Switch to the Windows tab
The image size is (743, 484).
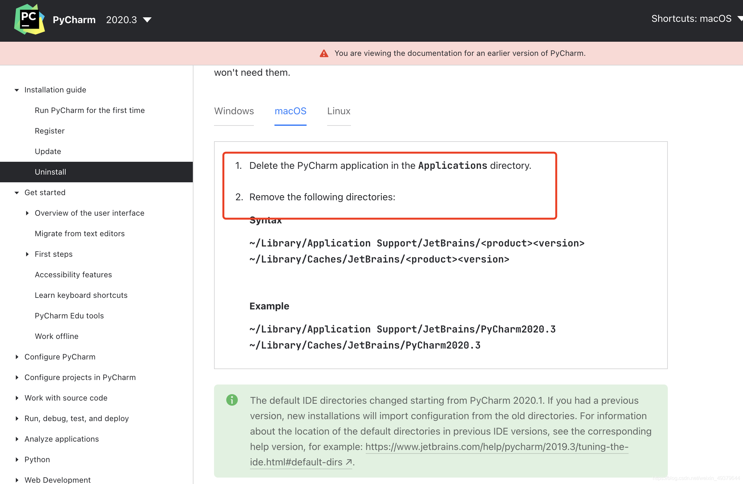[x=234, y=111]
